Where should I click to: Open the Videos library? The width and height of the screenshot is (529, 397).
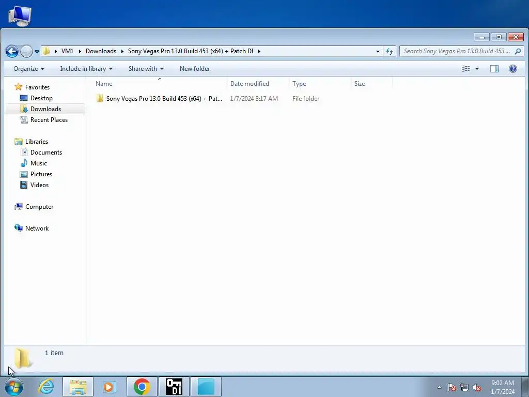(39, 185)
